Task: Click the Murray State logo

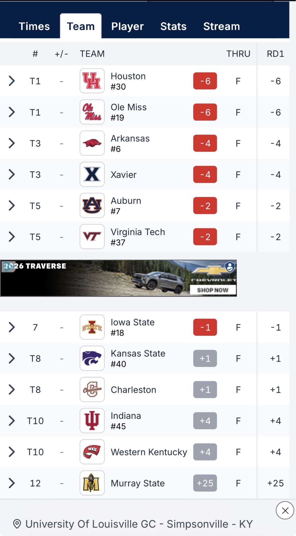Action: click(x=92, y=483)
